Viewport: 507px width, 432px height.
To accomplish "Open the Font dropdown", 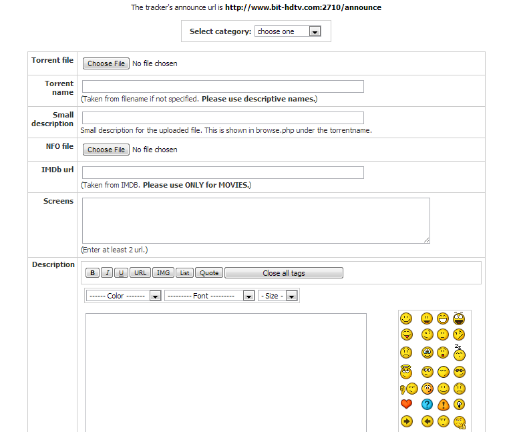I will pyautogui.click(x=210, y=296).
